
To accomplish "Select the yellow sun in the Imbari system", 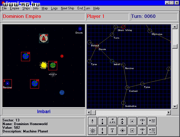I will tap(44, 65).
